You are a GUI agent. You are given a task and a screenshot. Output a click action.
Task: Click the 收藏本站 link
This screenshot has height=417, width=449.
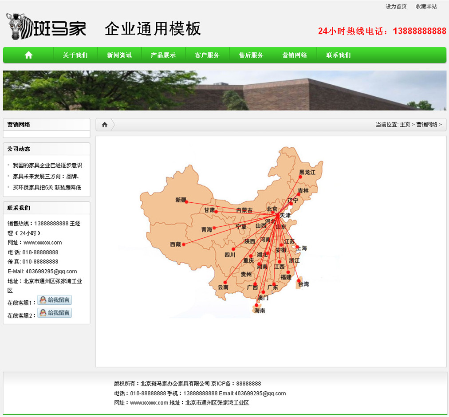(426, 7)
